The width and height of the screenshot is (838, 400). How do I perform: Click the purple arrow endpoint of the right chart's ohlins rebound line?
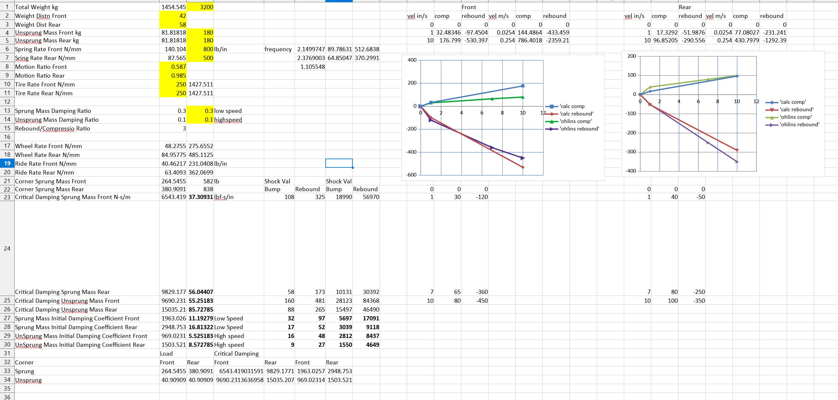737,162
